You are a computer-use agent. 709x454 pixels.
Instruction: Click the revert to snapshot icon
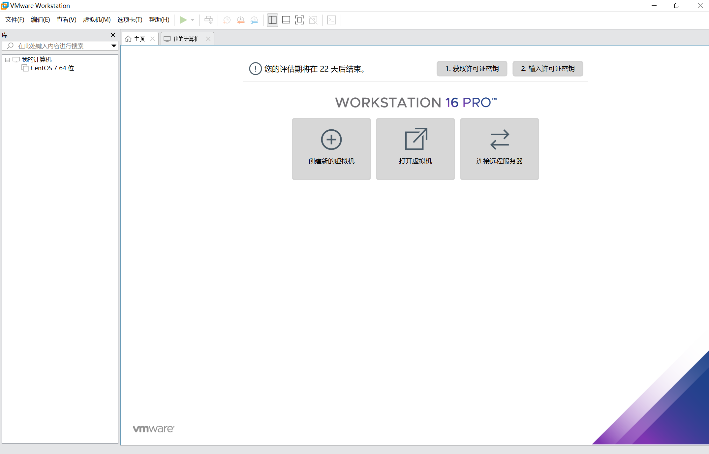click(240, 20)
